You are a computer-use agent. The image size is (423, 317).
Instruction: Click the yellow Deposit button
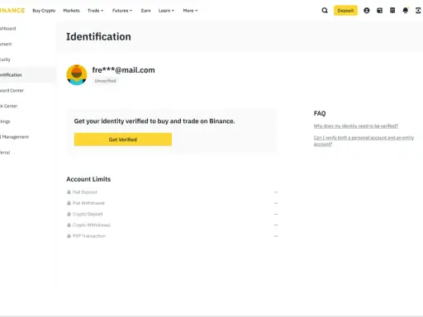[x=345, y=11]
